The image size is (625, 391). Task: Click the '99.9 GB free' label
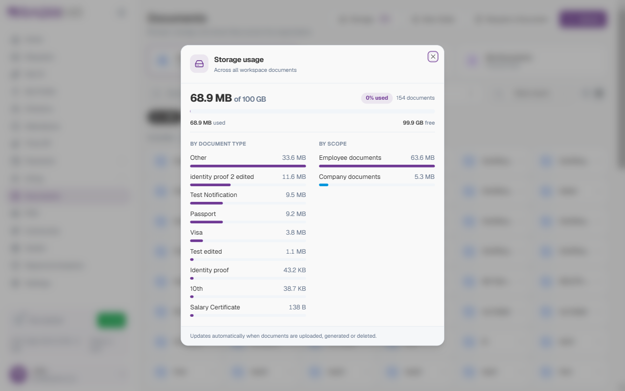[418, 123]
